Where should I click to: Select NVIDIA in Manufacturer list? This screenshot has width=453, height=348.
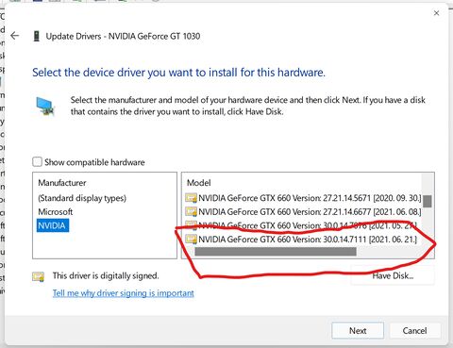[x=52, y=225]
